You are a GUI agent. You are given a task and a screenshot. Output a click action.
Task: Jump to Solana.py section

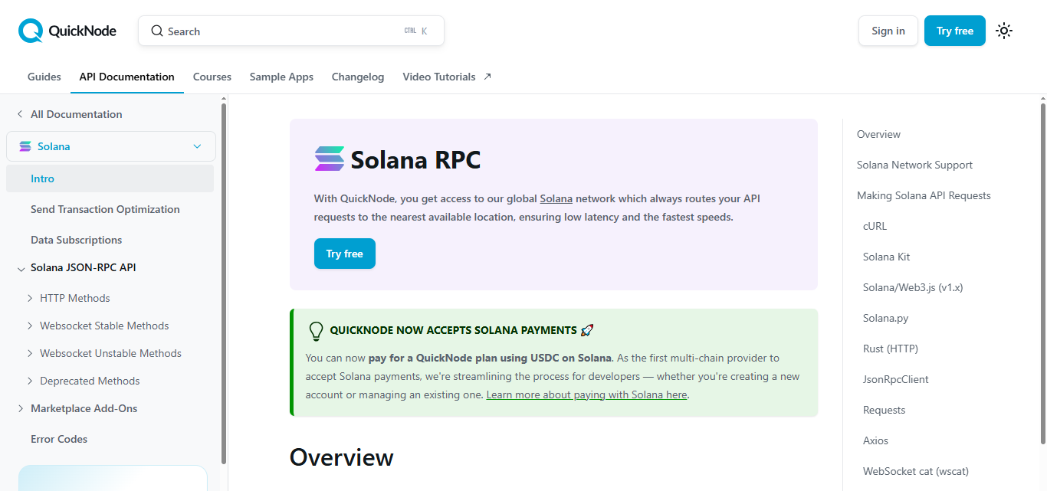(x=885, y=318)
